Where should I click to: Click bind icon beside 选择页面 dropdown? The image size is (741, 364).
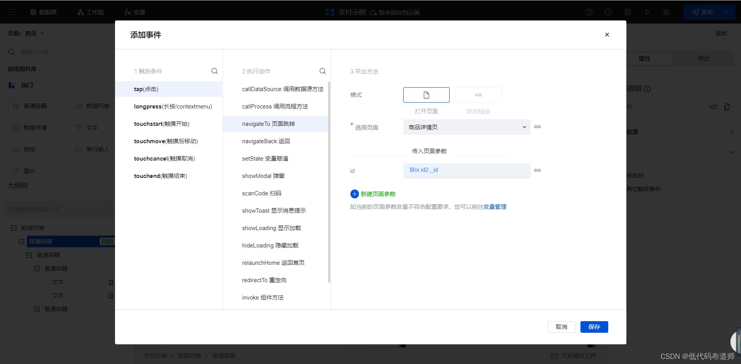click(537, 127)
